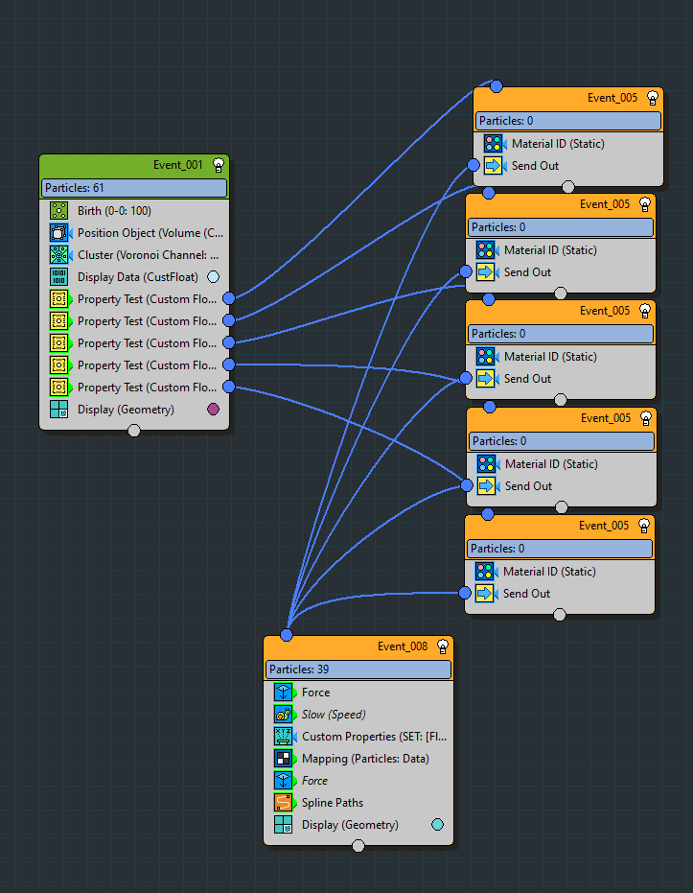693x893 pixels.
Task: Click the Display Data (CustFloat) operator icon
Action: [59, 277]
